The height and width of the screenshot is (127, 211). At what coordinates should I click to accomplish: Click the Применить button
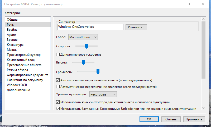[x=194, y=119]
